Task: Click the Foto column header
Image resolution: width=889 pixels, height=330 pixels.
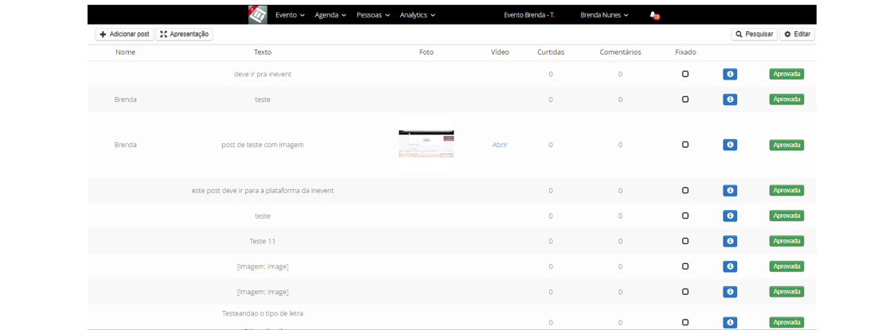Action: (427, 52)
